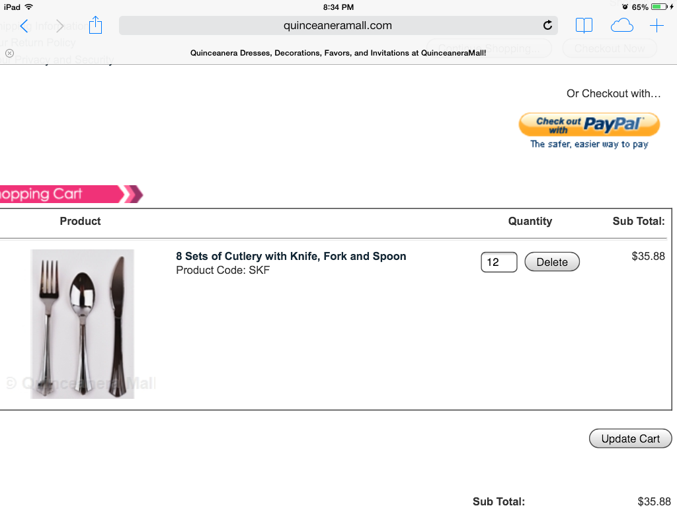
Task: Close the tab with small x icon
Action: click(9, 53)
